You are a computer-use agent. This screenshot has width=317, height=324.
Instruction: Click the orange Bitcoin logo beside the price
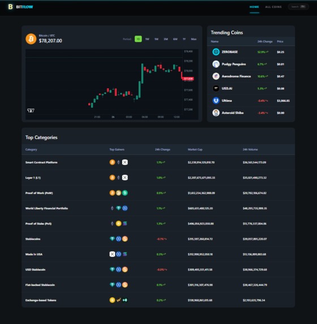[31, 39]
